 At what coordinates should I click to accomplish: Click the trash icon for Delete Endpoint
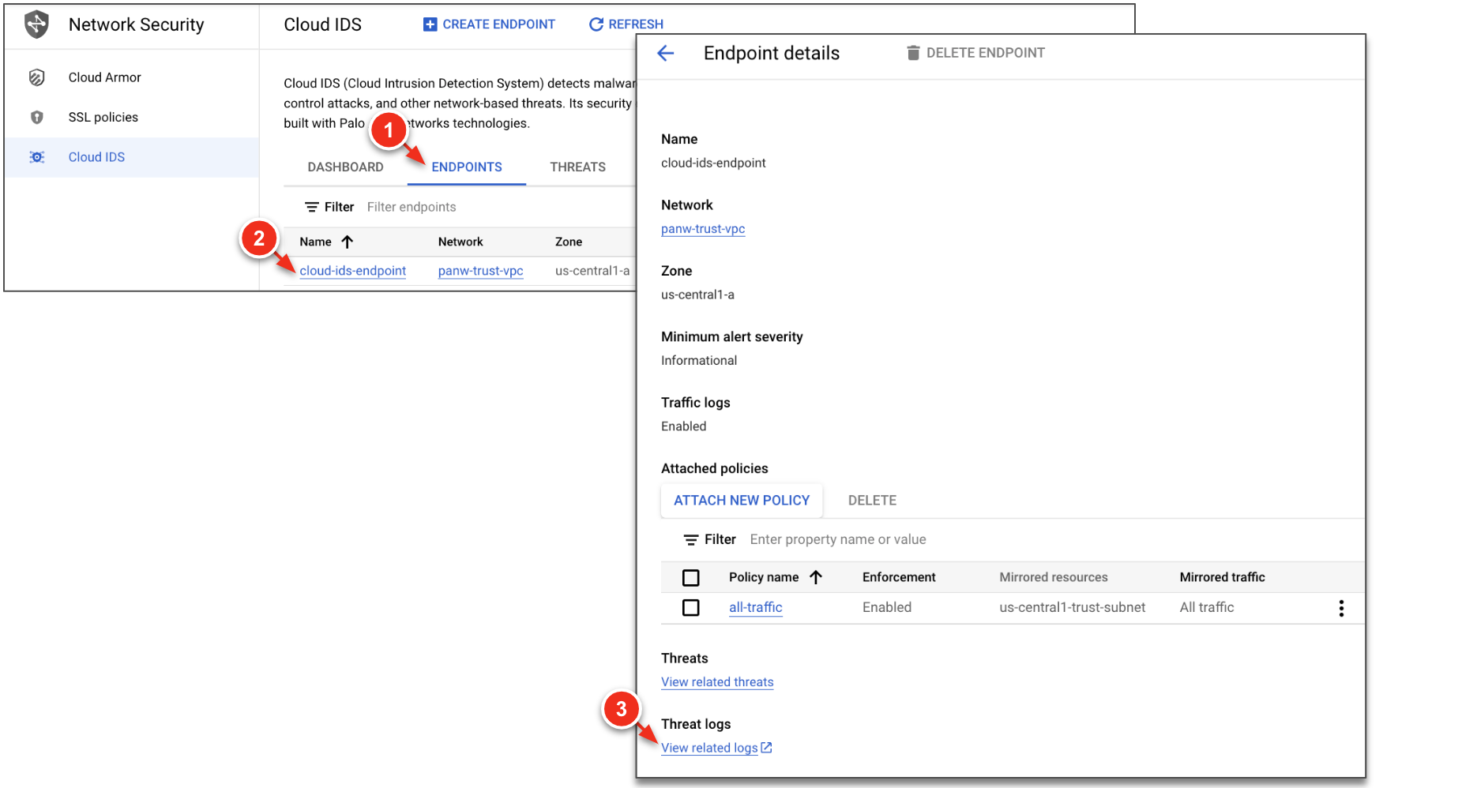(x=913, y=53)
